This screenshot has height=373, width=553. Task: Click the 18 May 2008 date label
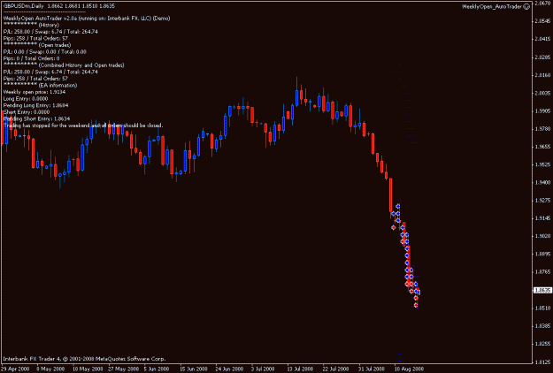(x=87, y=369)
